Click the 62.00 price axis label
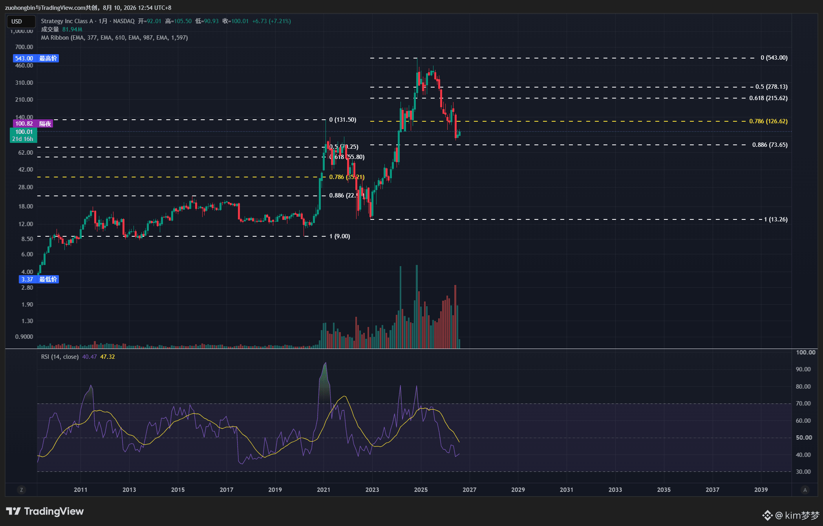Image resolution: width=823 pixels, height=526 pixels. click(26, 153)
